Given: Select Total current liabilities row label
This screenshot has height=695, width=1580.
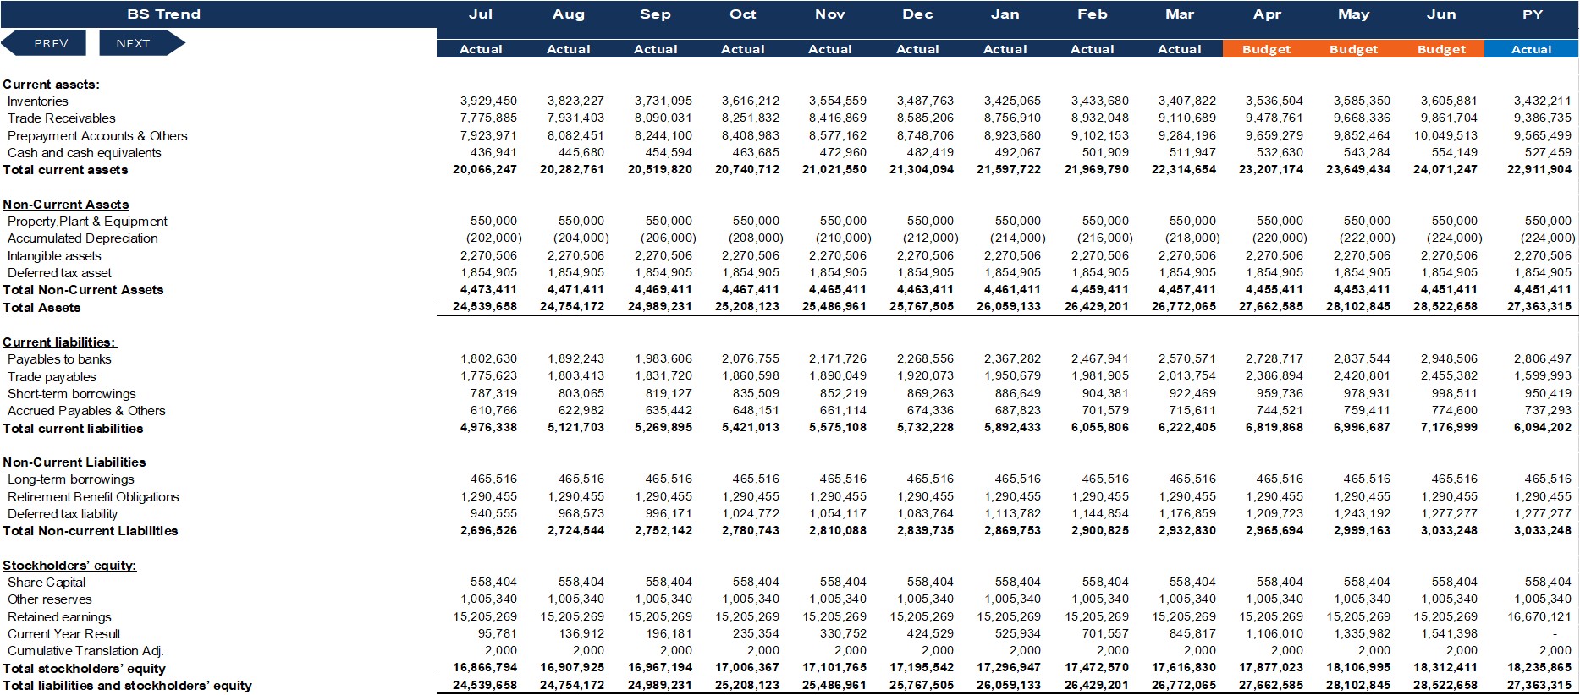Looking at the screenshot, I should coord(73,429).
